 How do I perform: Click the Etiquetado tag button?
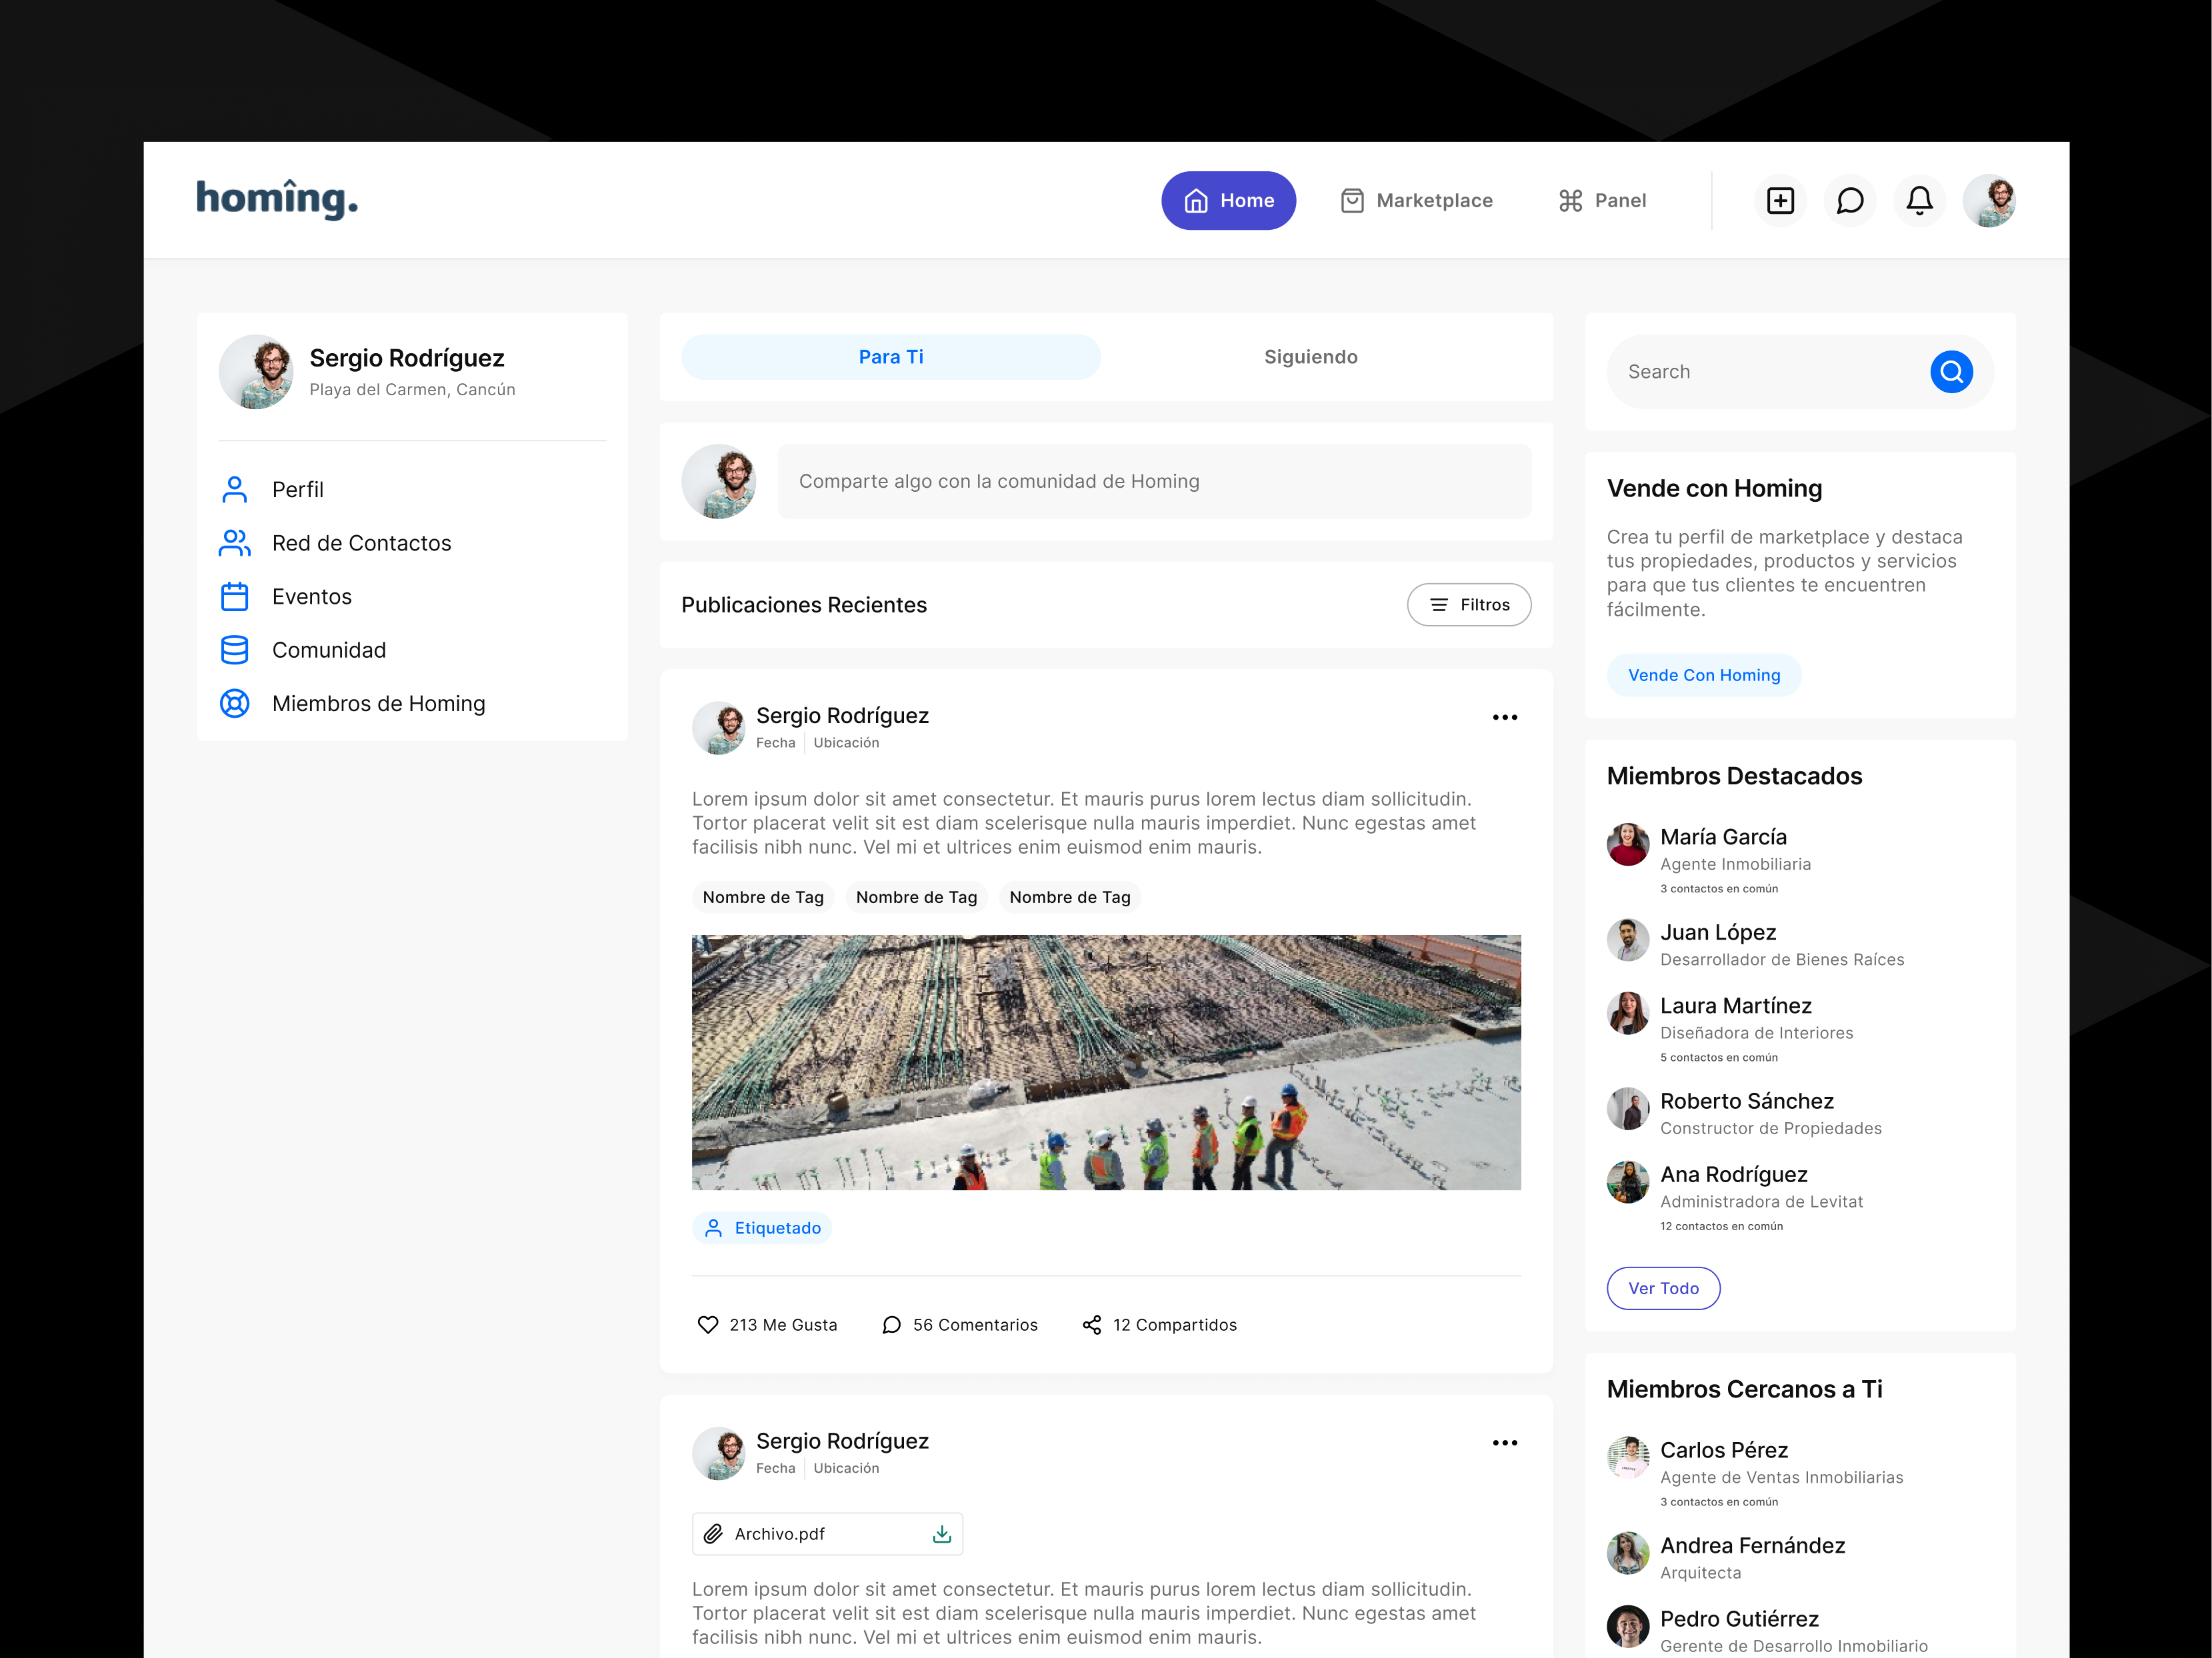click(x=762, y=1228)
